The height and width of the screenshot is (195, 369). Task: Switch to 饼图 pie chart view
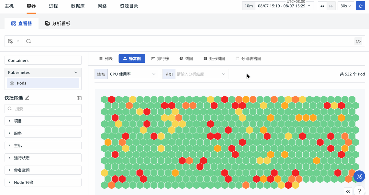point(186,59)
